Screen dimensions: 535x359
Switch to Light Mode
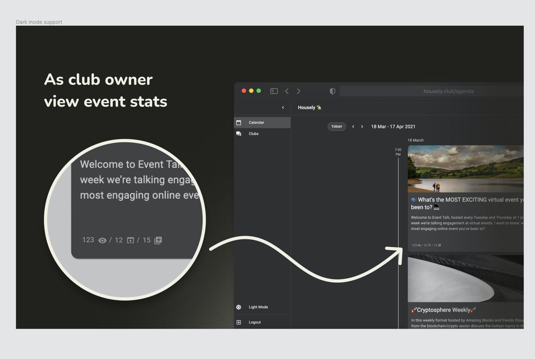(x=262, y=307)
